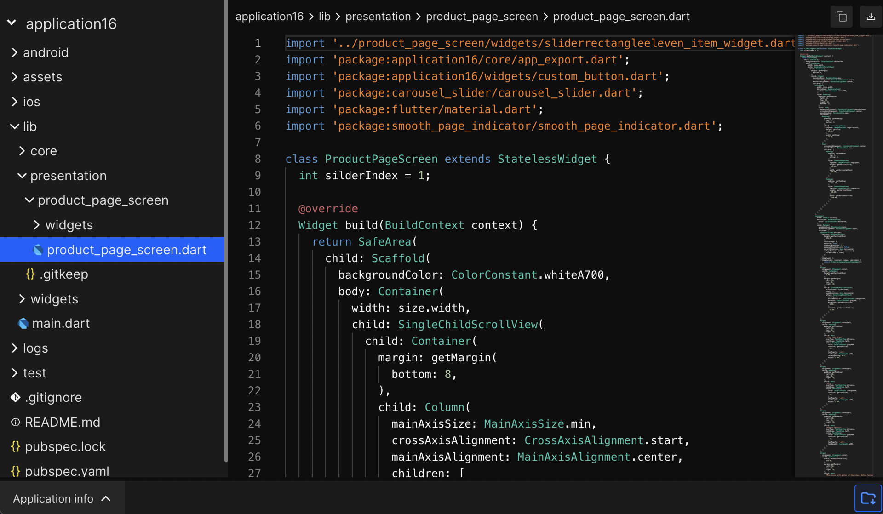Click 'BuildContext' on line 12
The height and width of the screenshot is (514, 883).
424,225
